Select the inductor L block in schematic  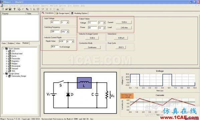click(x=84, y=83)
